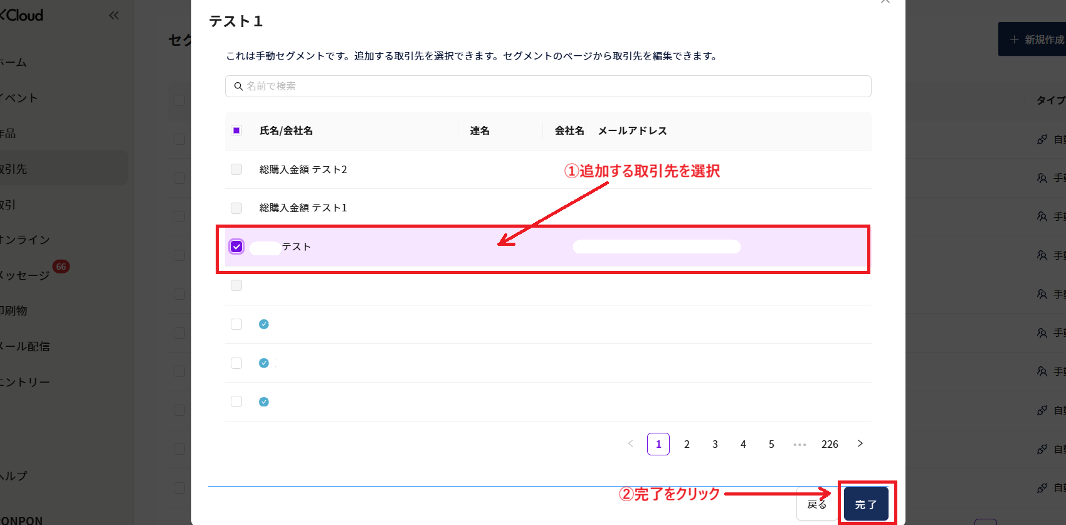Click the 名前で検索 search field
1066x525 pixels.
pos(548,86)
